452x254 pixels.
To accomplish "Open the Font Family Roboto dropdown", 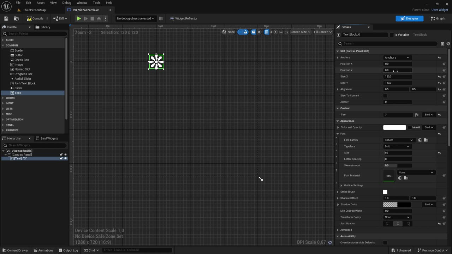I will pyautogui.click(x=399, y=140).
